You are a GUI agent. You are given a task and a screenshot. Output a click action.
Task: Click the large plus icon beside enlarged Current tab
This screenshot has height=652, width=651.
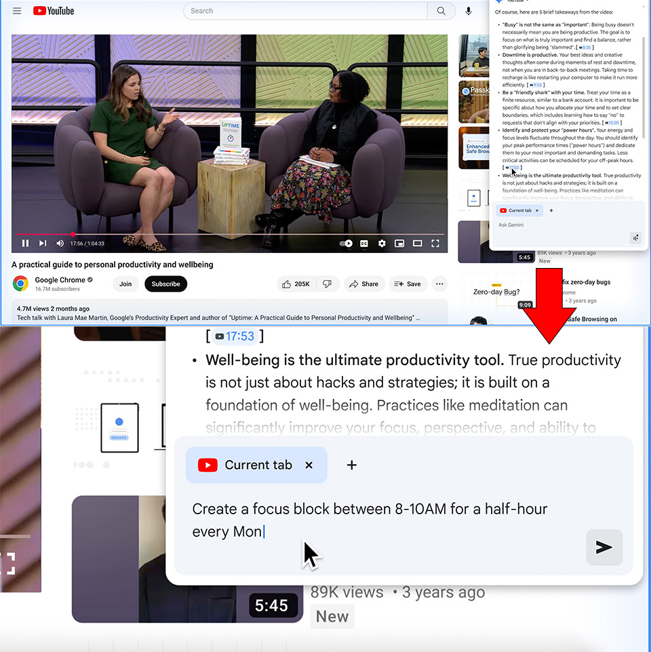point(352,465)
